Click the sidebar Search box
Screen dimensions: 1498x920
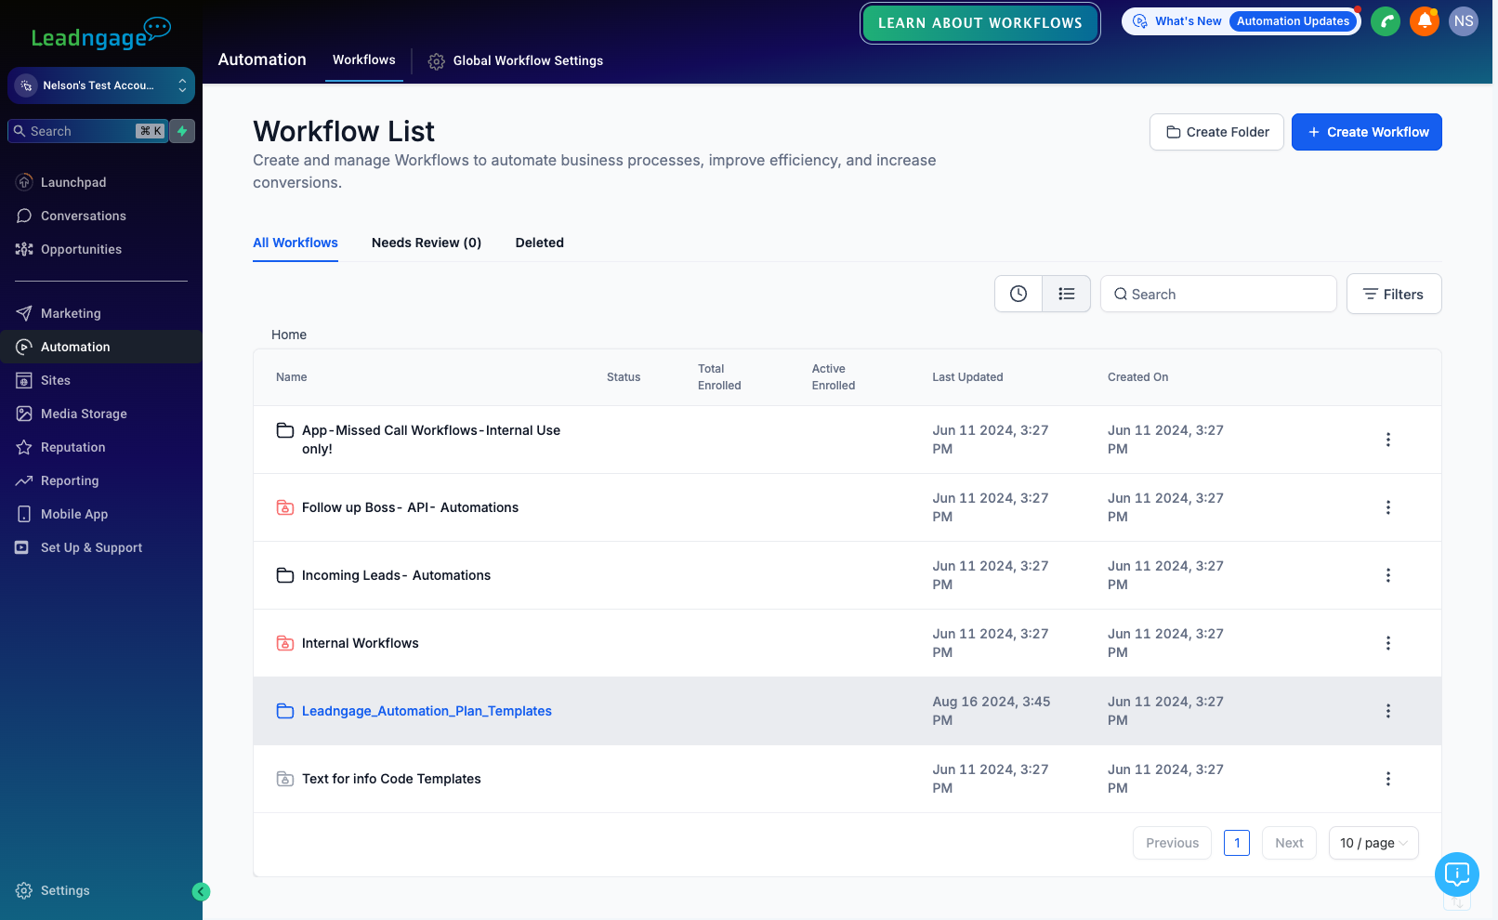(88, 131)
